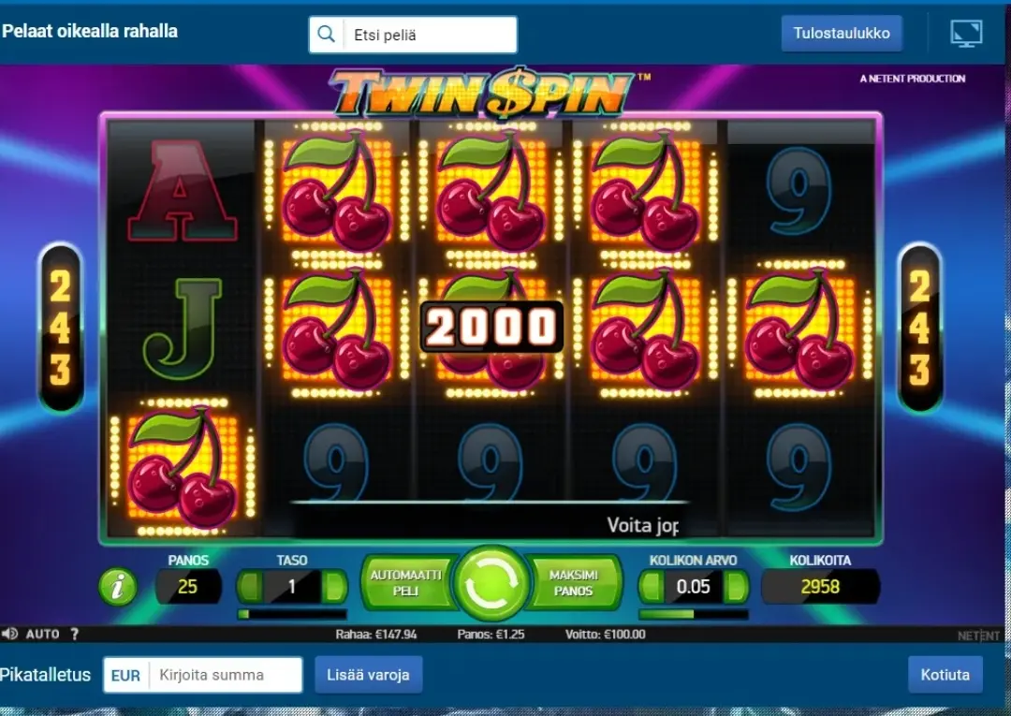This screenshot has width=1011, height=716.
Task: Select the Maksimi Panos max bet button
Action: click(x=574, y=583)
